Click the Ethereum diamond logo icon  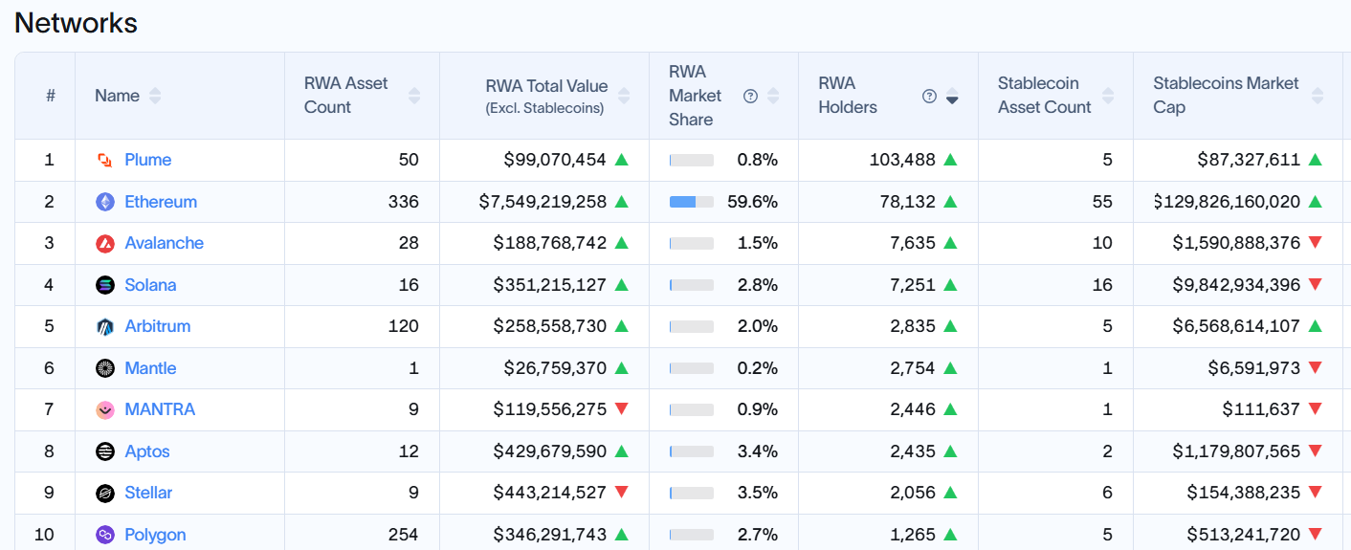pos(105,202)
